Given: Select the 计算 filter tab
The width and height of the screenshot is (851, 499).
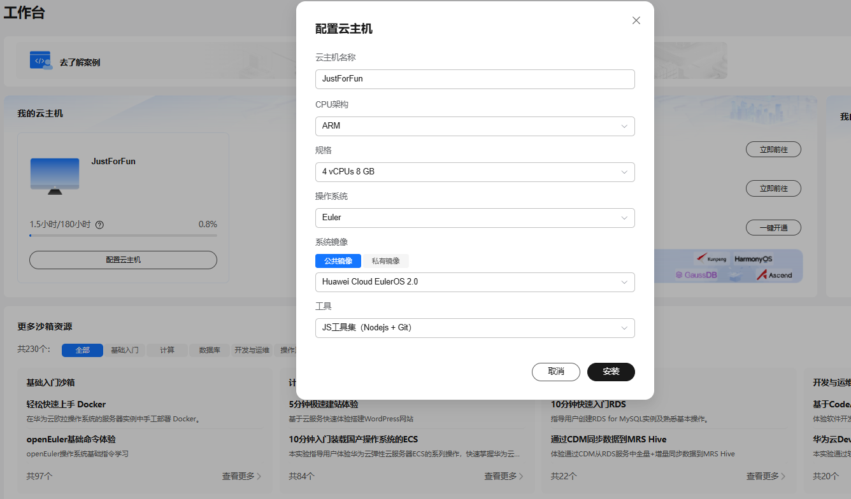Looking at the screenshot, I should [167, 350].
